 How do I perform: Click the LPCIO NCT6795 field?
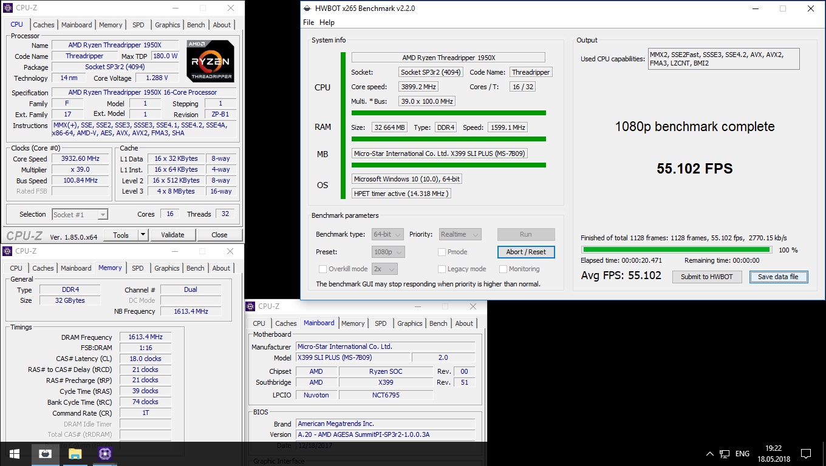pyautogui.click(x=386, y=395)
